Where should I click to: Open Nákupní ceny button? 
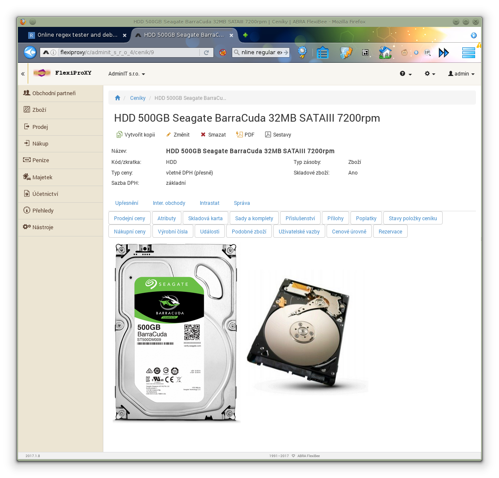(x=129, y=231)
